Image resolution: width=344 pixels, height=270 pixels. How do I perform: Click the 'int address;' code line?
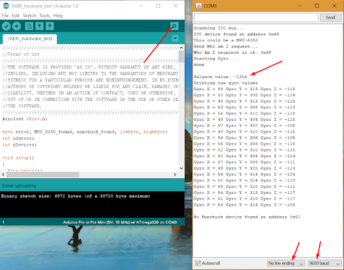coord(18,138)
